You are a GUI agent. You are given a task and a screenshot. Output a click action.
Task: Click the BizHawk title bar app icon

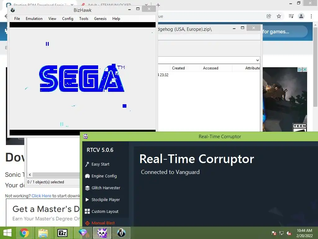pos(12,10)
